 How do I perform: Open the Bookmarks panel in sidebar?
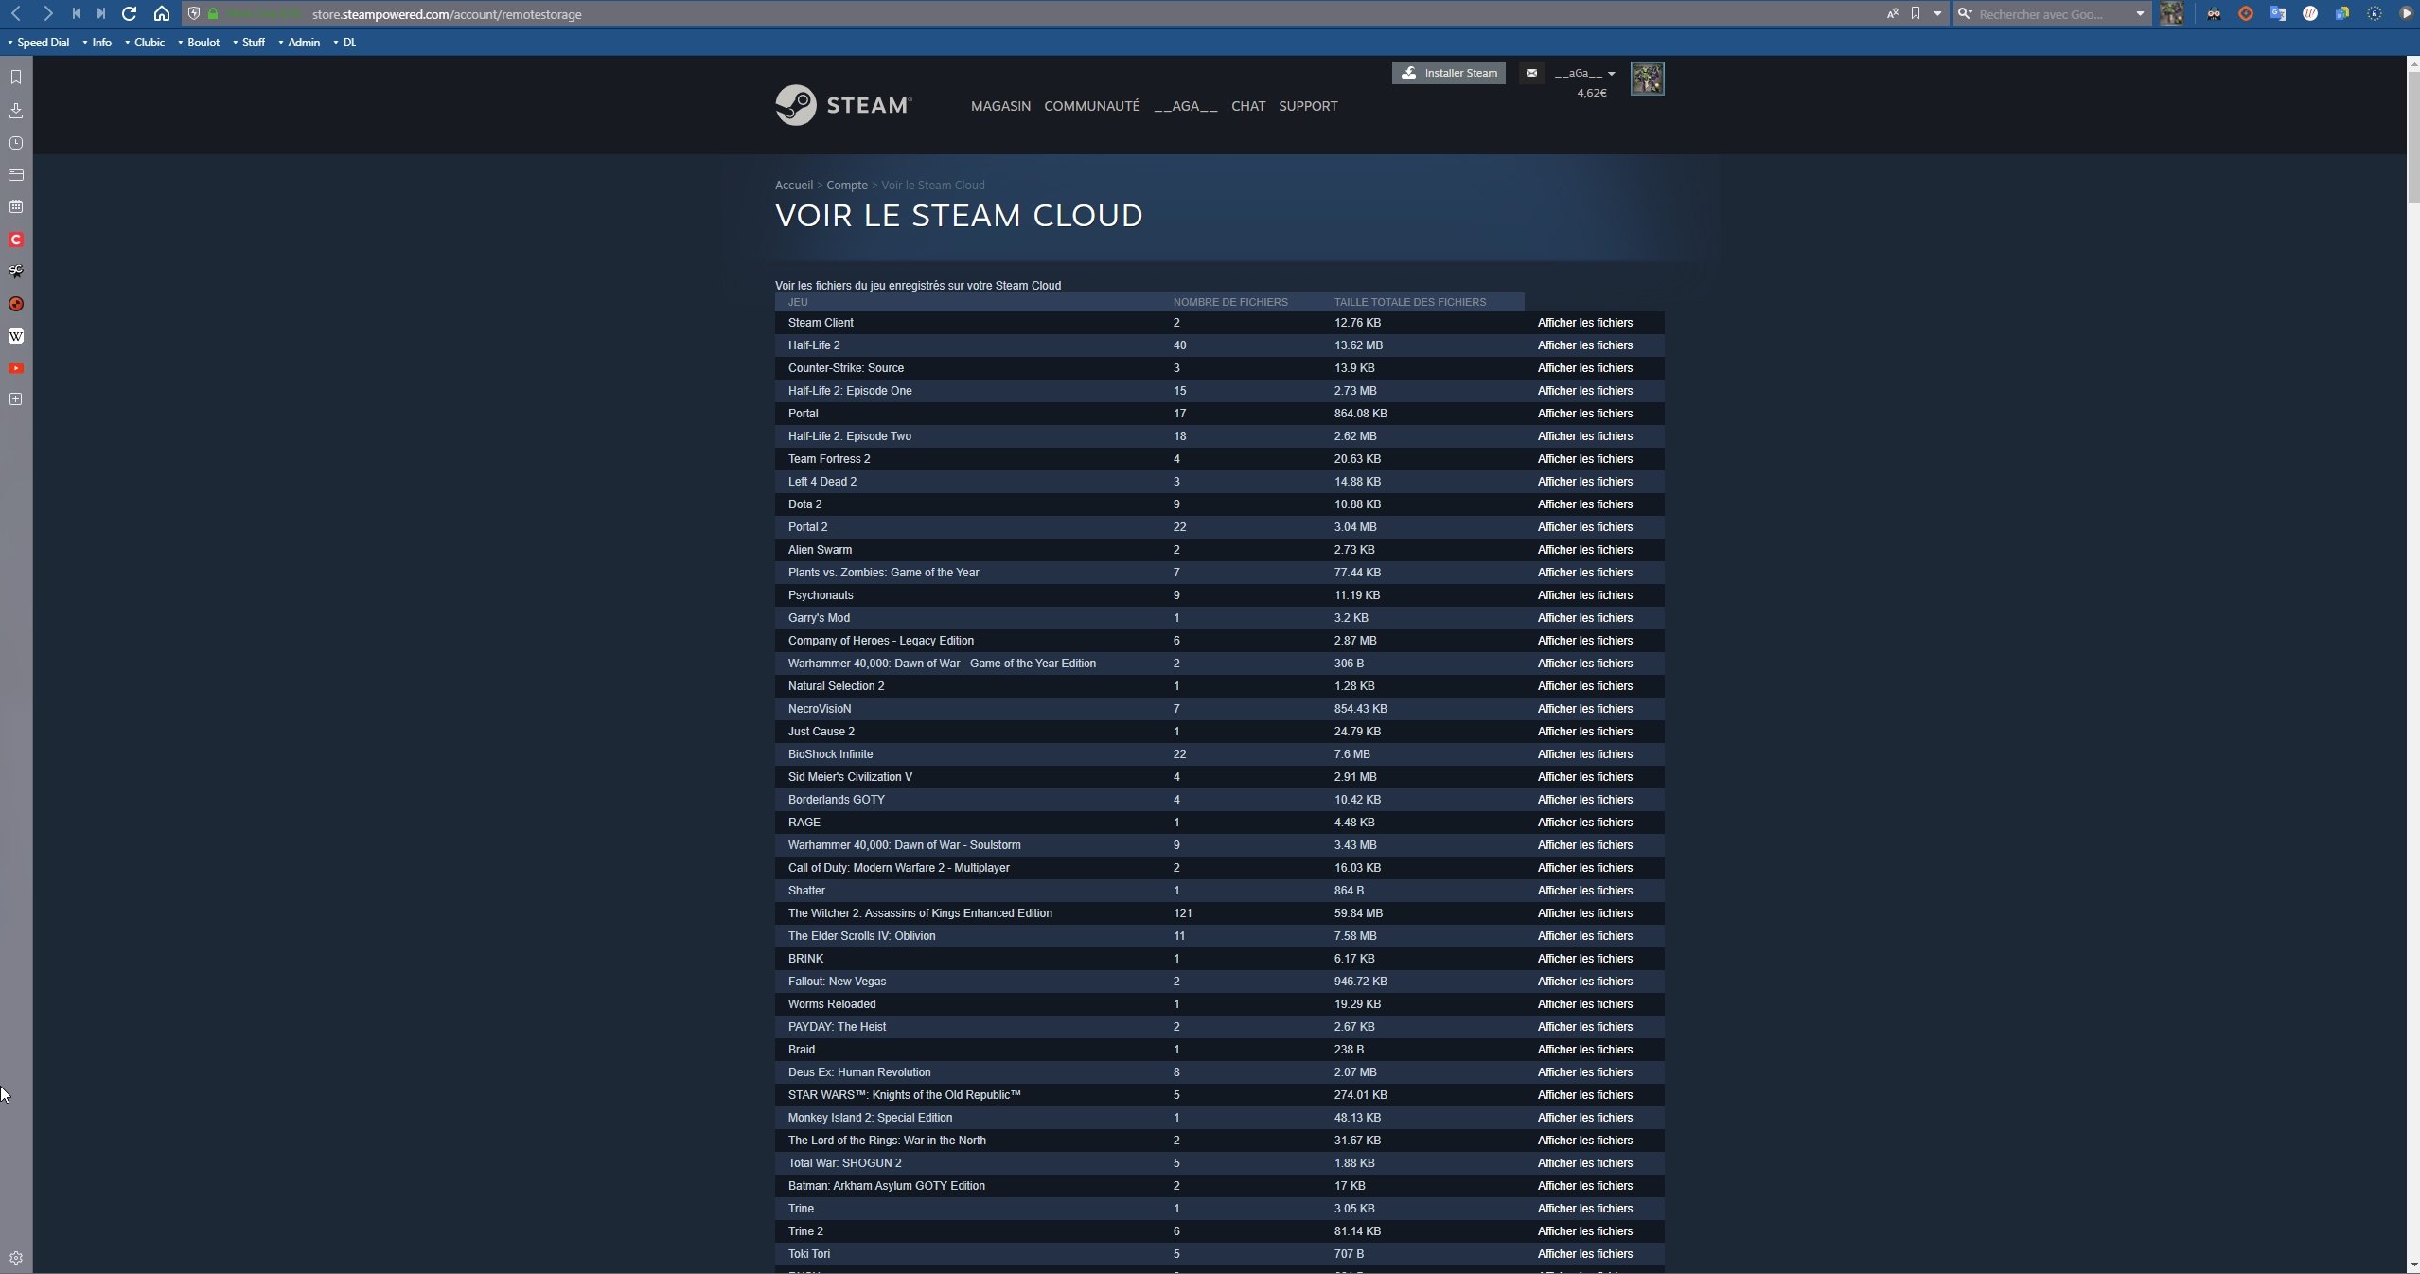[16, 77]
